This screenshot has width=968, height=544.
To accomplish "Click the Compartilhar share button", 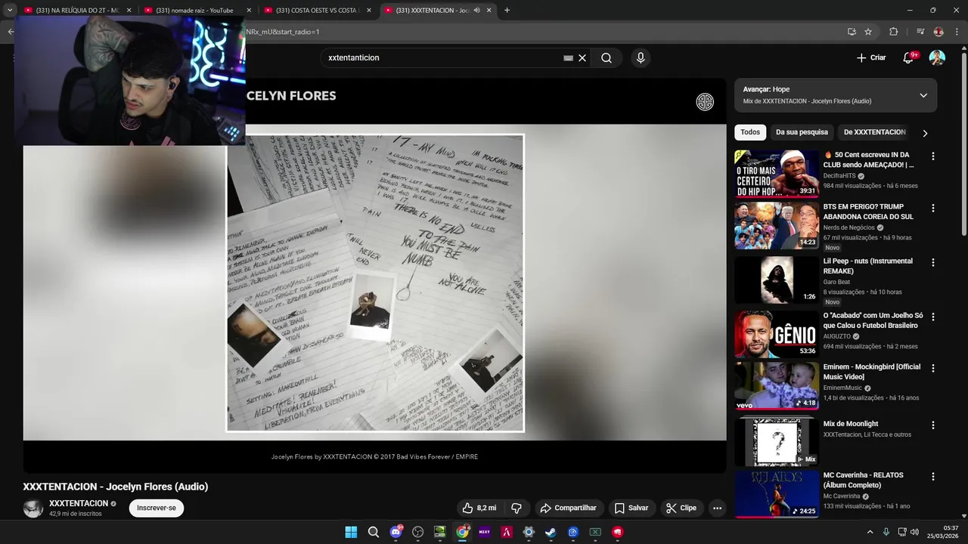I will (569, 508).
